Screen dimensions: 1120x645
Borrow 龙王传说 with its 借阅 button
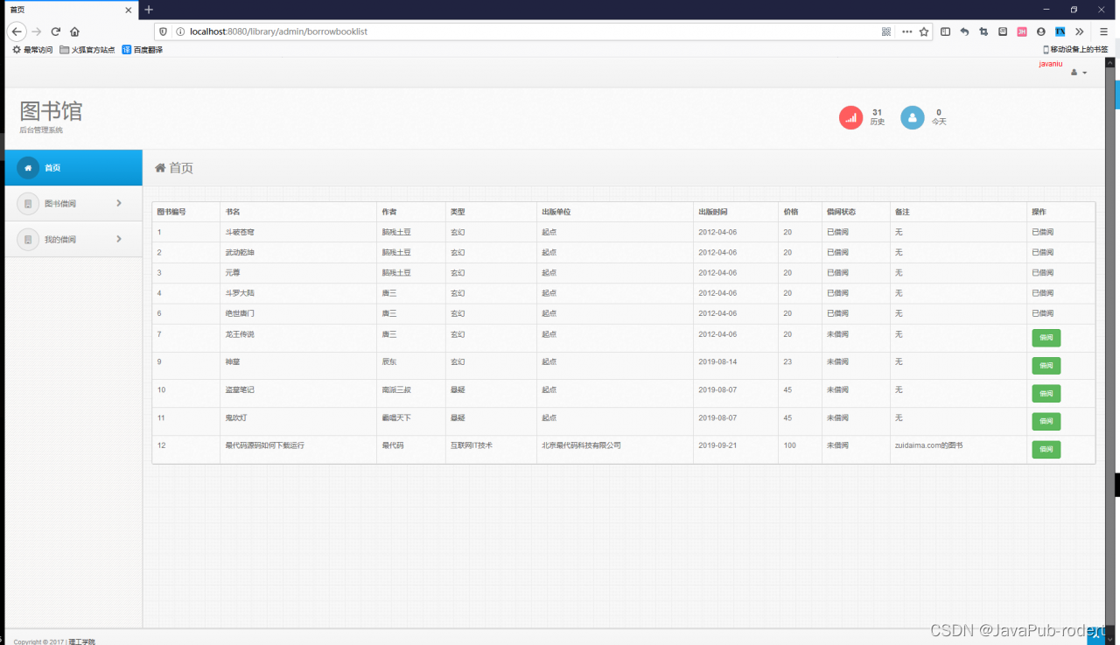[1046, 338]
